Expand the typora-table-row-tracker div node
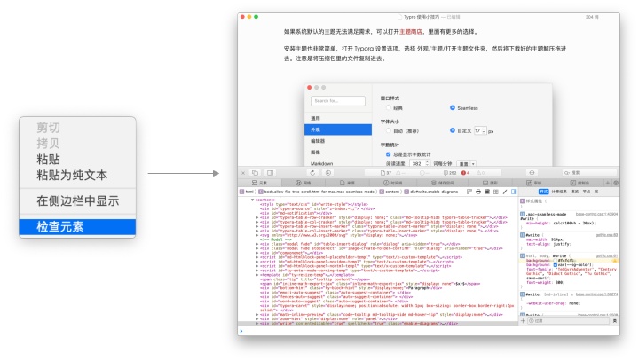Viewport: 639px width, 361px height. coord(257,217)
